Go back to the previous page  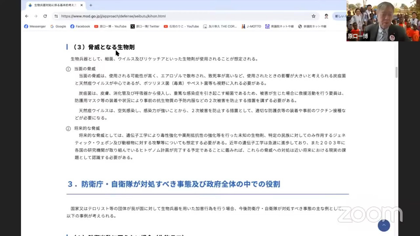(27, 16)
